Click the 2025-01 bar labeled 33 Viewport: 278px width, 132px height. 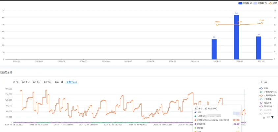tap(259, 48)
